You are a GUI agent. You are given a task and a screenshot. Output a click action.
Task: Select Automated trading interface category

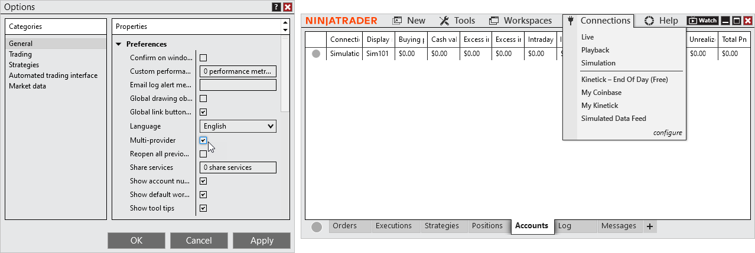coord(56,75)
